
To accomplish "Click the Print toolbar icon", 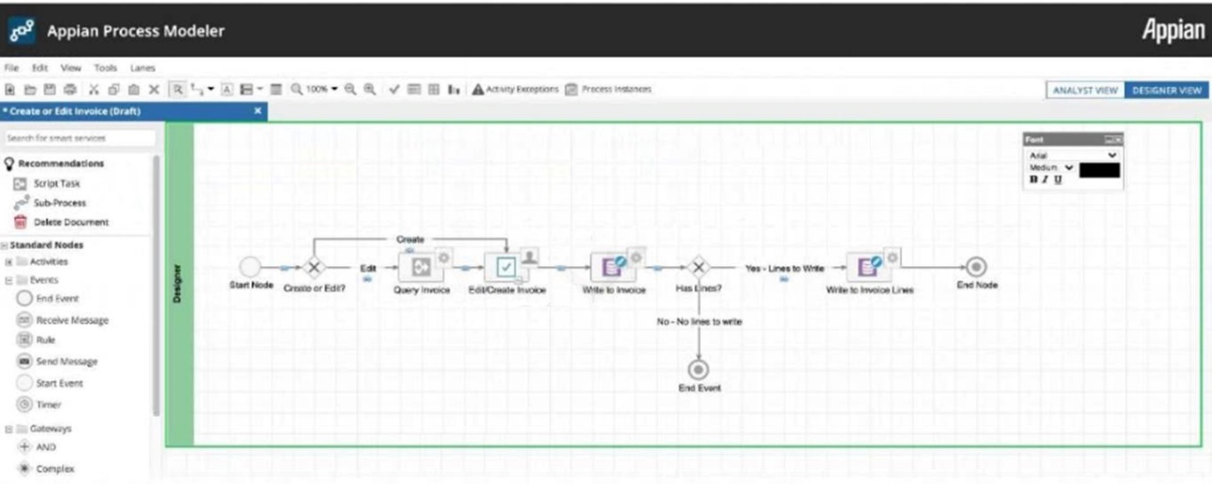I will pyautogui.click(x=69, y=90).
